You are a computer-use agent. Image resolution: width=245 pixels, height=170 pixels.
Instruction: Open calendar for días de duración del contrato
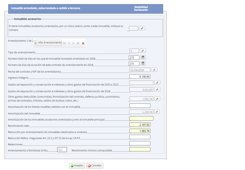pyautogui.click(x=143, y=64)
